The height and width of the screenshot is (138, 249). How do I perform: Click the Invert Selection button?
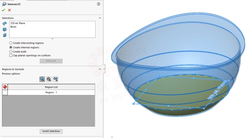[x=51, y=131]
